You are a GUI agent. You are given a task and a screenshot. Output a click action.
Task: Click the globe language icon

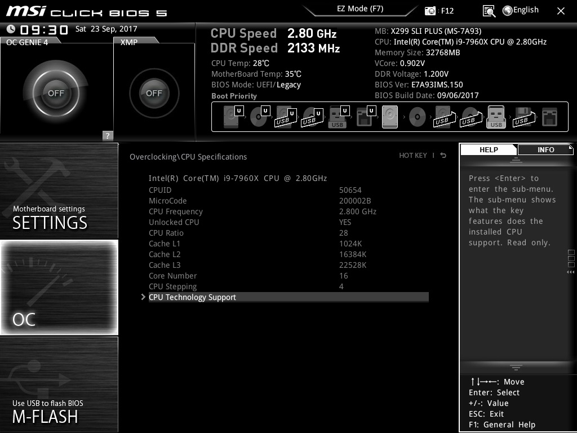click(508, 10)
